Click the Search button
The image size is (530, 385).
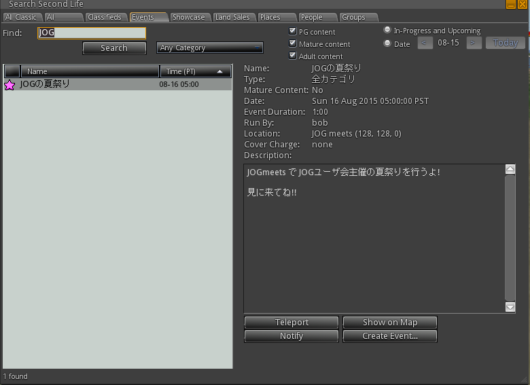click(114, 48)
